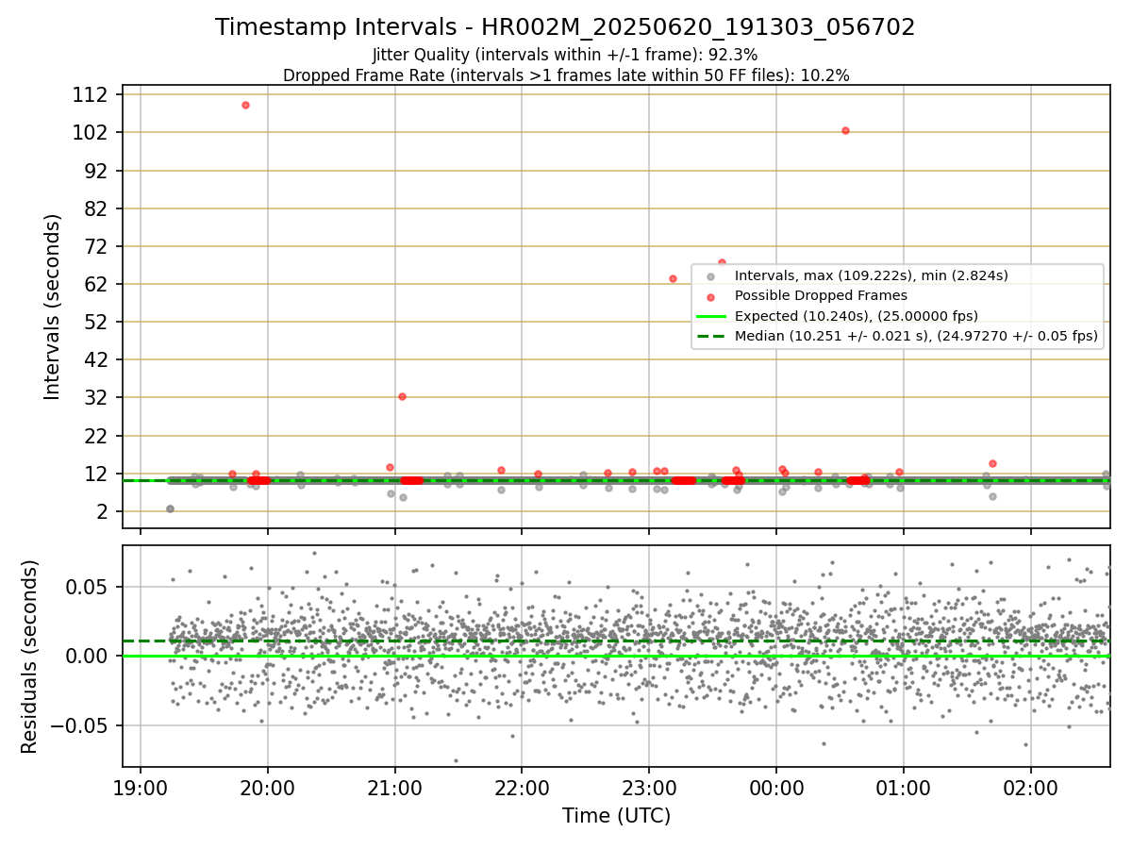This screenshot has height=849, width=1132.
Task: Click the 'Intervals, max (109.222s), min (2.824s)' legend text
Action: click(872, 275)
